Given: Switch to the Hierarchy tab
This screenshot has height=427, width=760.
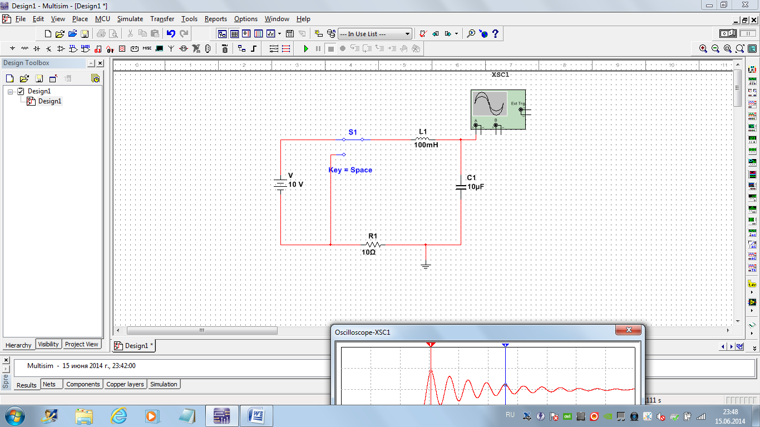Looking at the screenshot, I should [x=18, y=345].
